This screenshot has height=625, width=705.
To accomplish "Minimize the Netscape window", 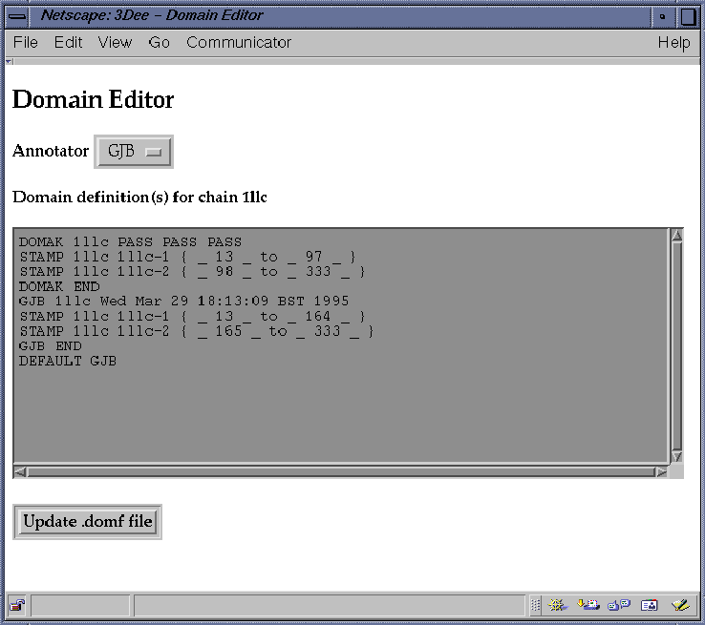I will click(x=662, y=16).
